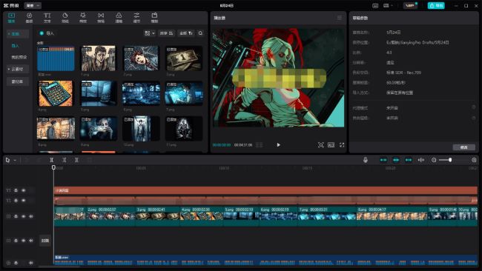Collapse the Local (本地) sidebar section
This screenshot has height=271, width=482.
[x=18, y=34]
